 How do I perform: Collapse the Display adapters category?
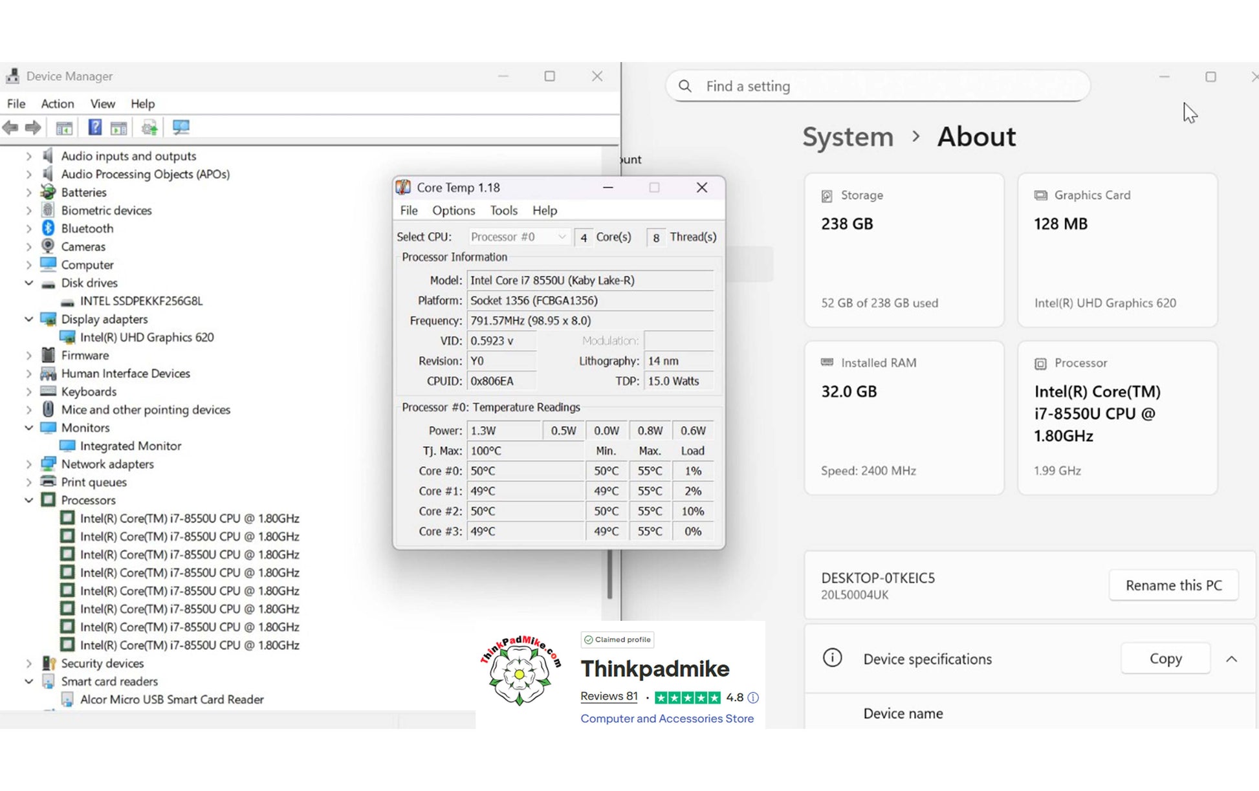[x=28, y=319]
